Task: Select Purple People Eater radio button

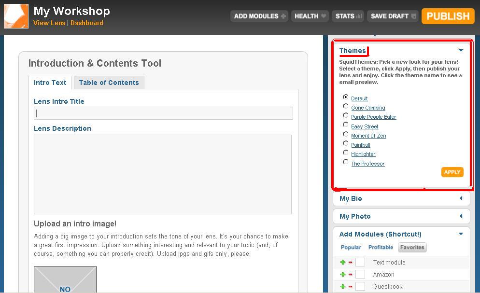Action: (346, 115)
